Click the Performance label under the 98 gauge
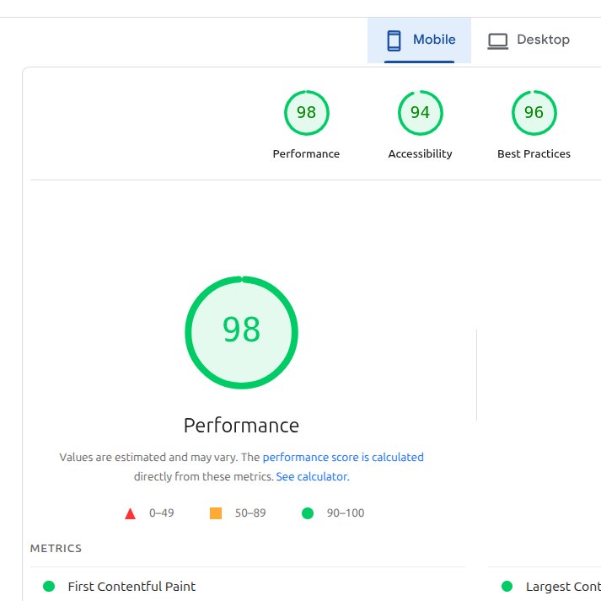Image resolution: width=601 pixels, height=601 pixels. (x=306, y=153)
